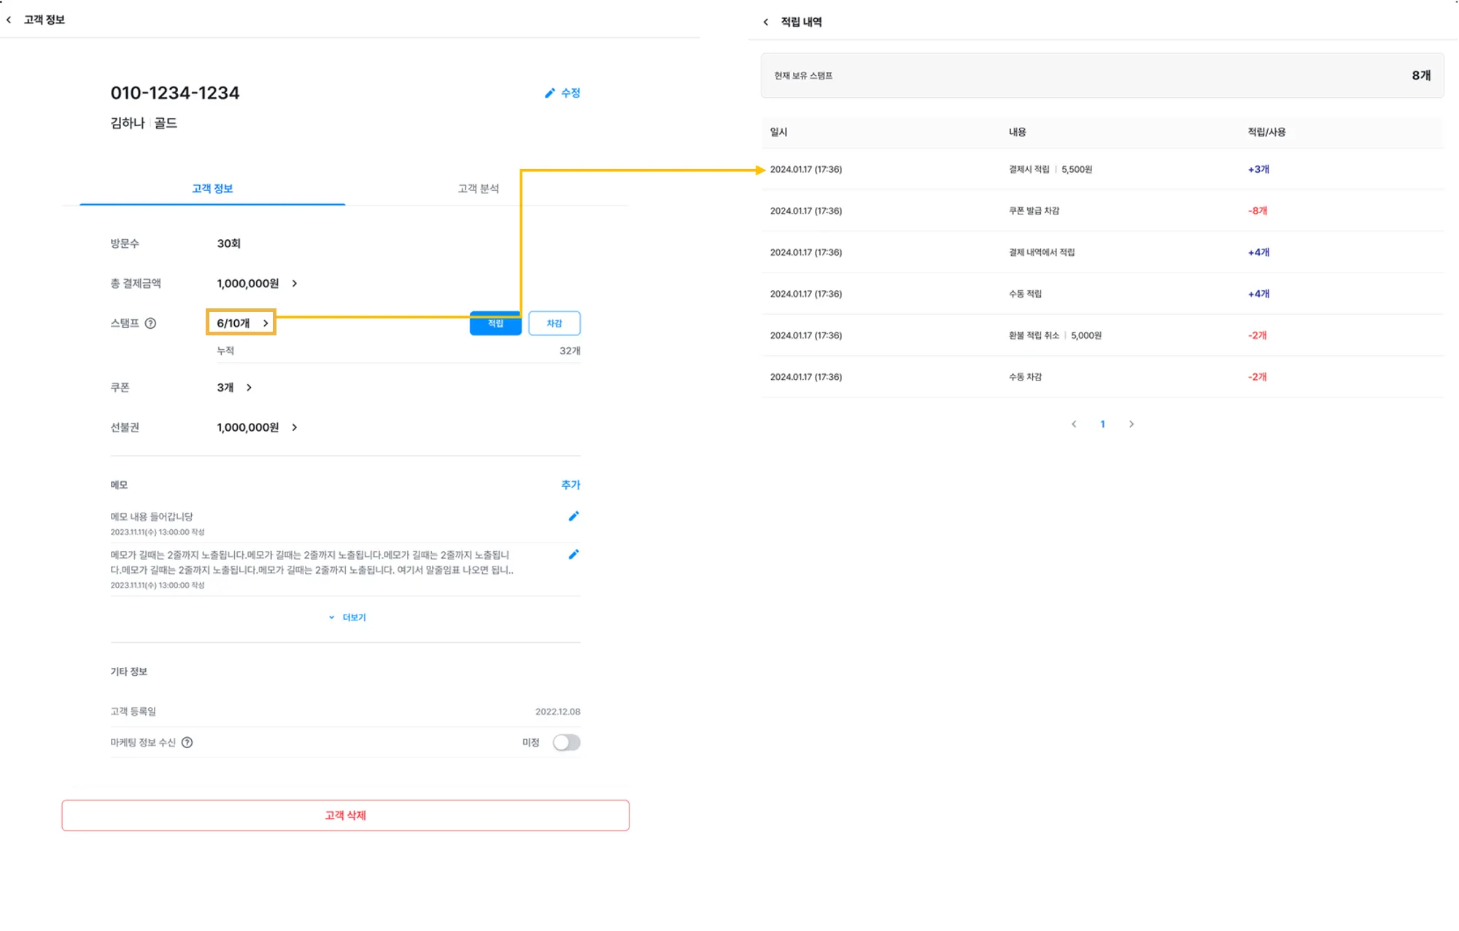Toggle the 마케팅 정보 수신 switch

click(x=566, y=742)
